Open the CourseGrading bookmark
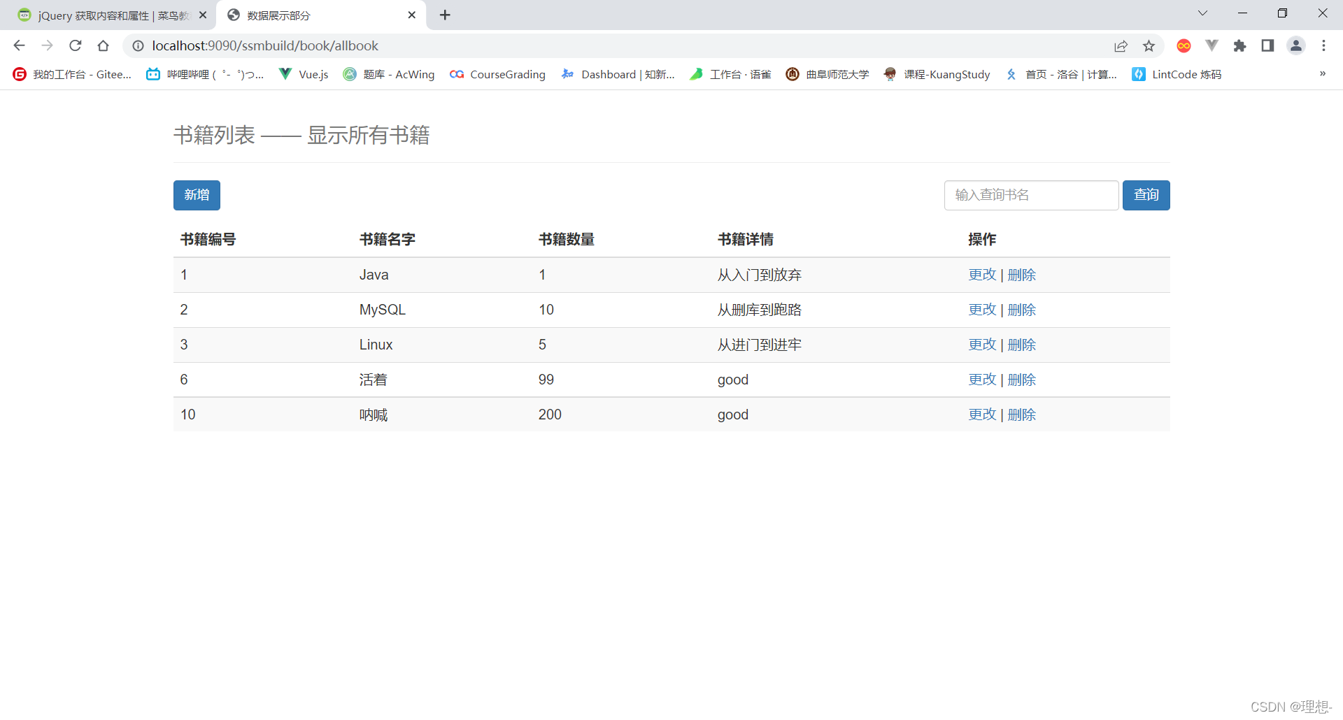Screen dimensions: 1343x720 [x=497, y=74]
